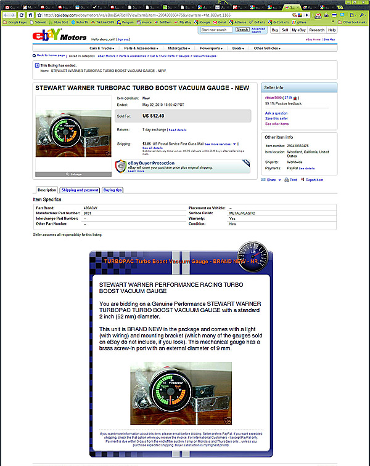Open the Buying tips tab
370x466 pixels.
(x=112, y=190)
